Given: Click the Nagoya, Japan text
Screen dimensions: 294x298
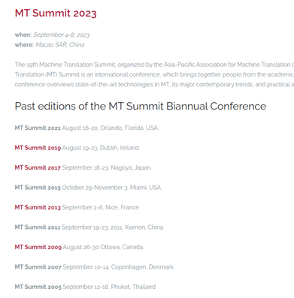Looking at the screenshot, I should (x=131, y=167).
